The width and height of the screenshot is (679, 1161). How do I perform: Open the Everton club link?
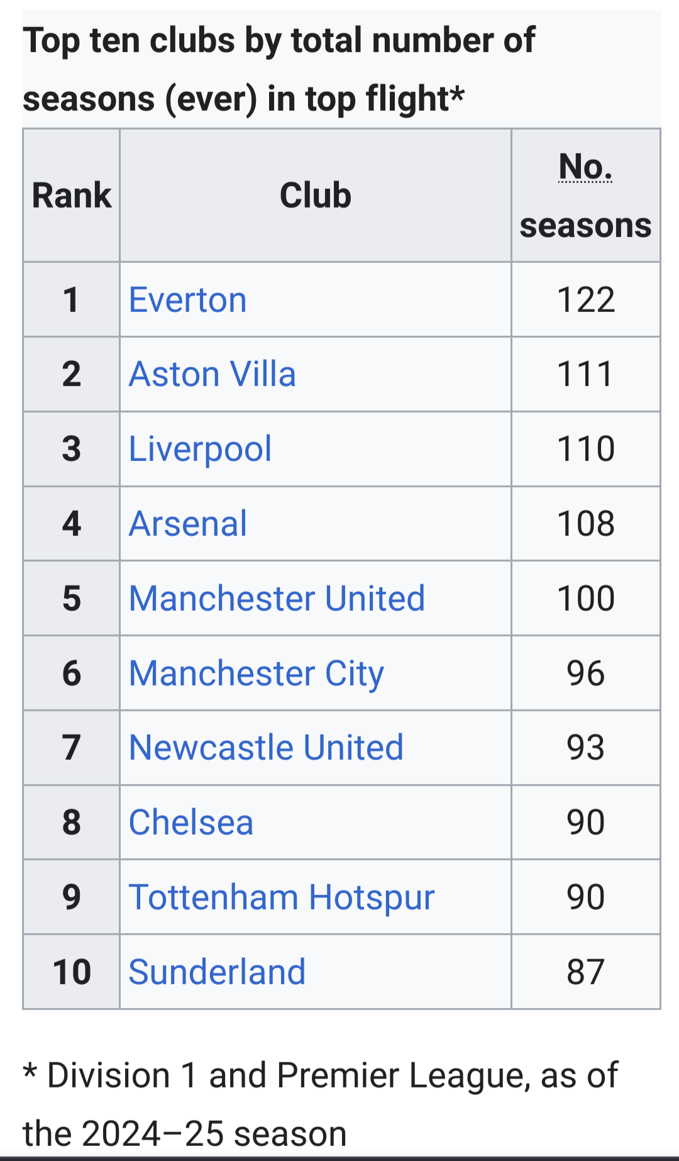[x=187, y=300]
